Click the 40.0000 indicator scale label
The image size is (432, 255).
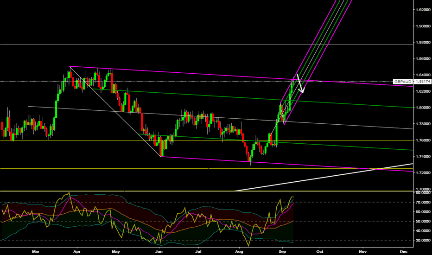[423, 231]
